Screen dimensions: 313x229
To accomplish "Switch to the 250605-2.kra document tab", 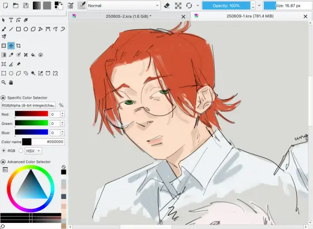I will point(129,16).
